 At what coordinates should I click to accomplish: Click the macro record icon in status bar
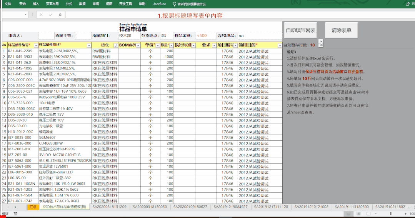click(x=15, y=214)
